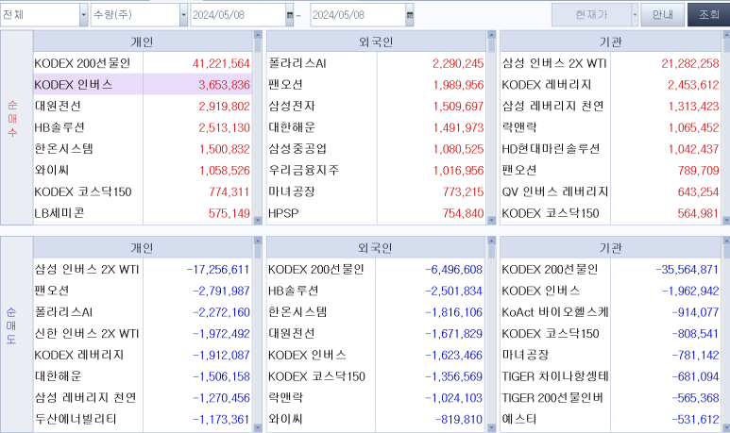Viewport: 730px width, 433px height.
Task: Select QV 인버스 레버리지 row
Action: point(611,192)
